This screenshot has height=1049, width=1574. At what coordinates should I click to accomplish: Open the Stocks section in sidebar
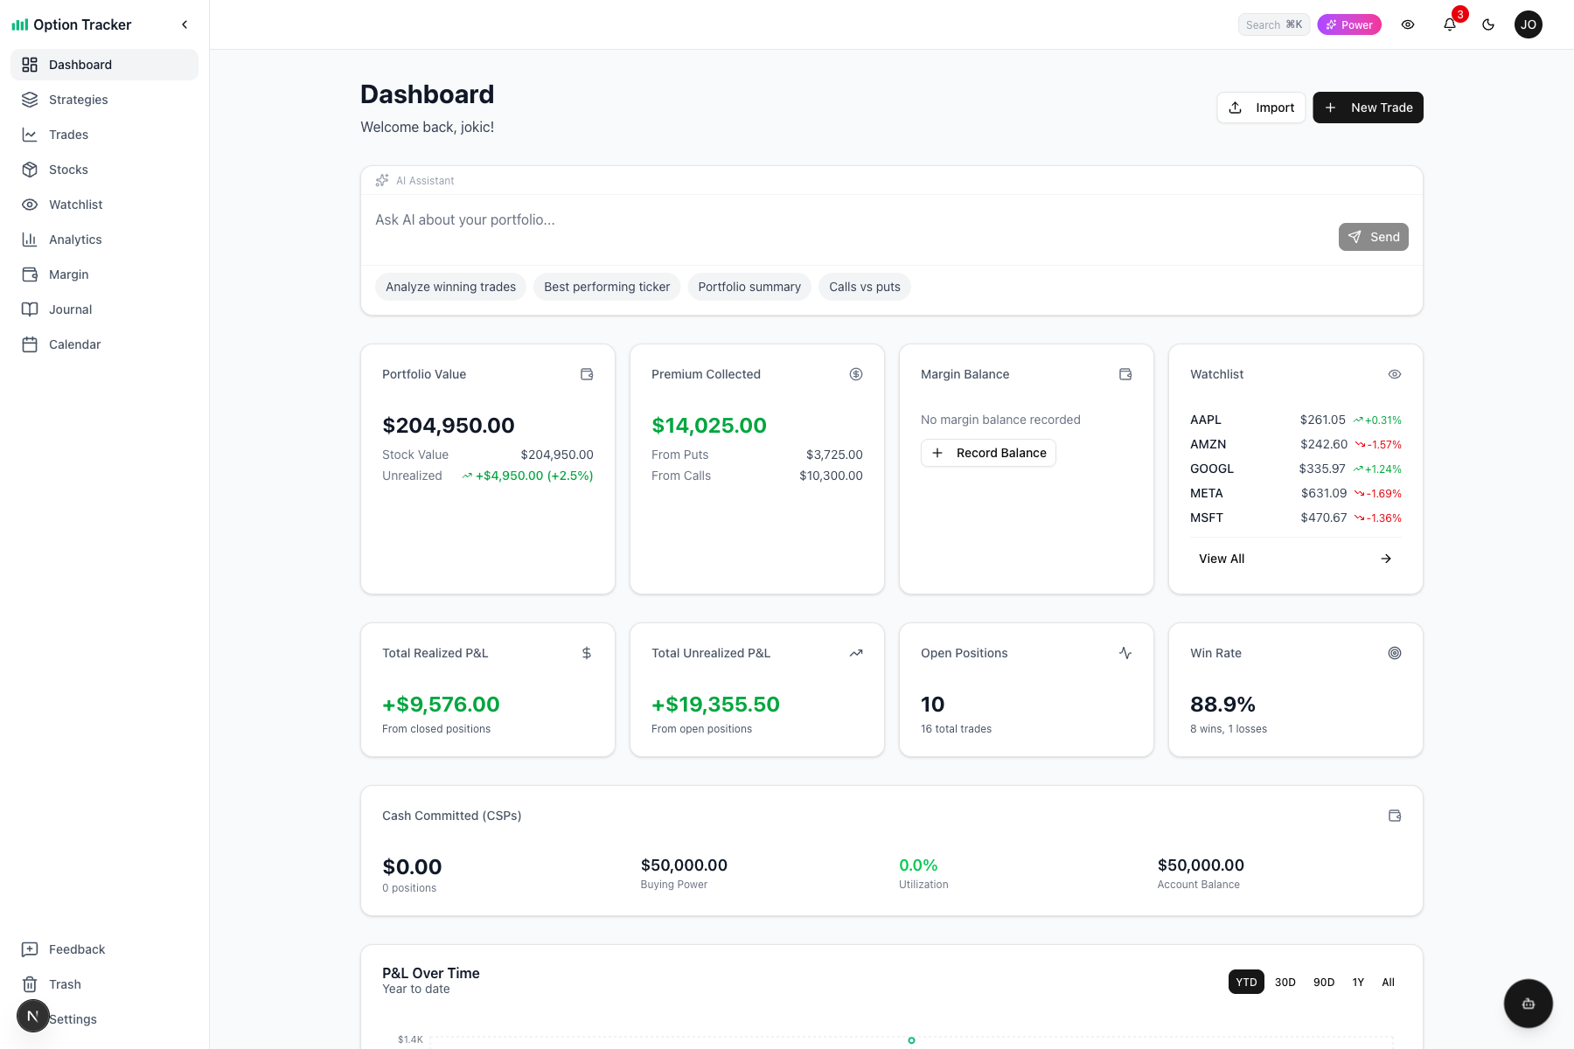pos(68,169)
